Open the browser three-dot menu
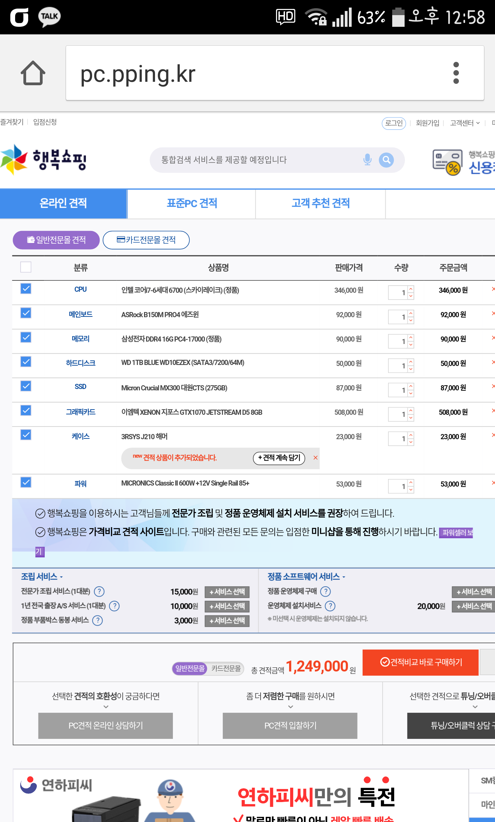Image resolution: width=495 pixels, height=822 pixels. pyautogui.click(x=456, y=73)
